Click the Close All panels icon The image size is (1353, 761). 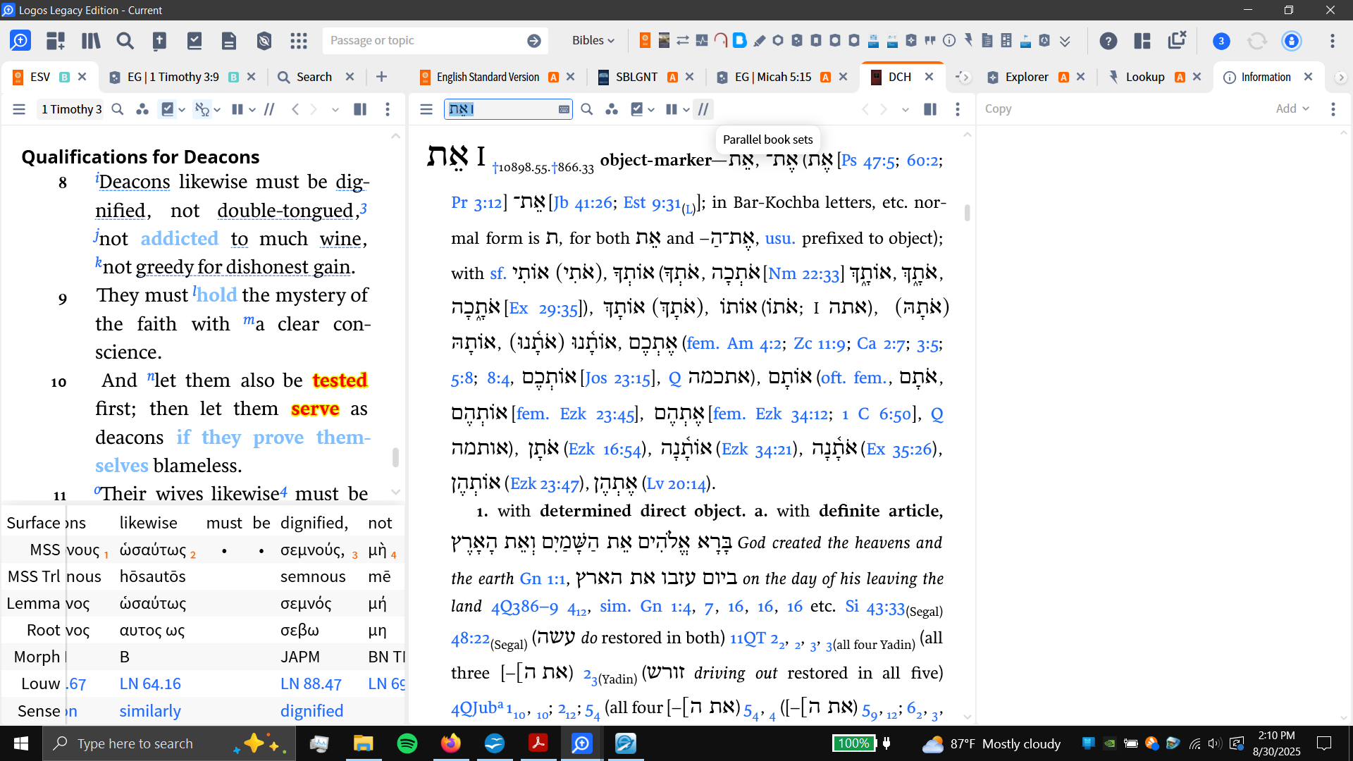(x=1177, y=40)
